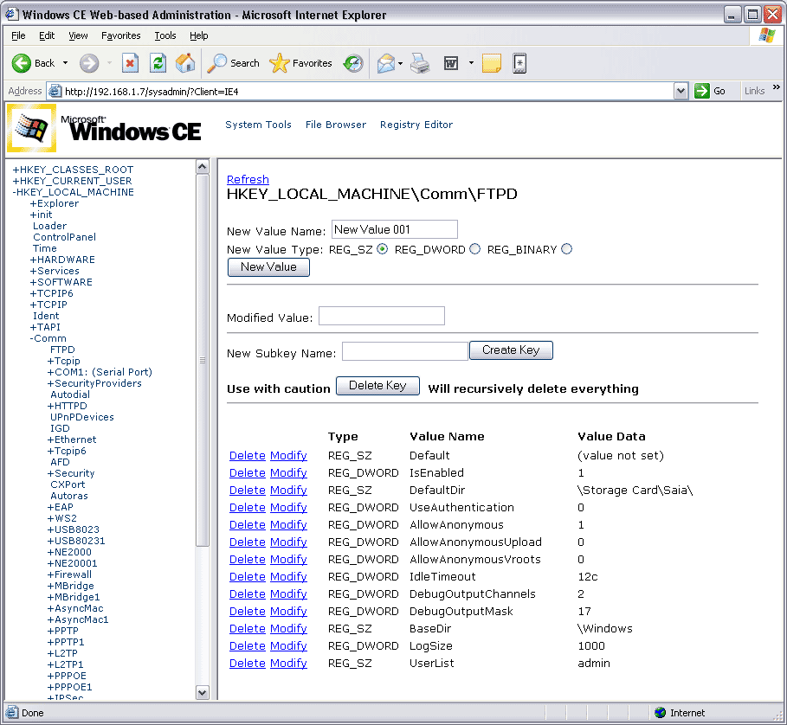Open the Back button history dropdown arrow
Screen dimensions: 787x725
(x=65, y=63)
